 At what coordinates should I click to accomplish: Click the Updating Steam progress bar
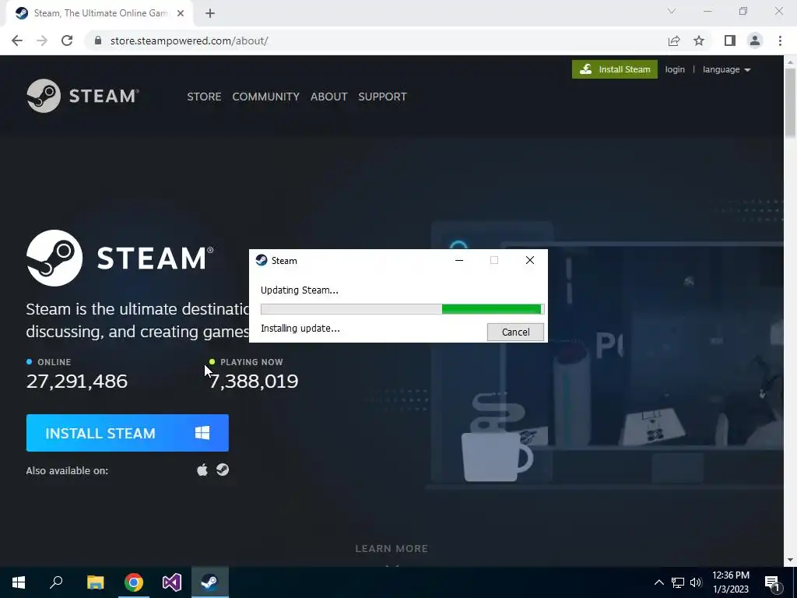pyautogui.click(x=402, y=308)
